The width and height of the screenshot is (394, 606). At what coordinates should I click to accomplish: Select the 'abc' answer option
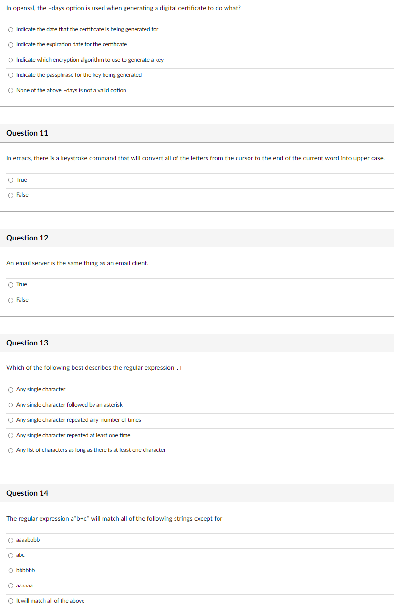coord(10,555)
